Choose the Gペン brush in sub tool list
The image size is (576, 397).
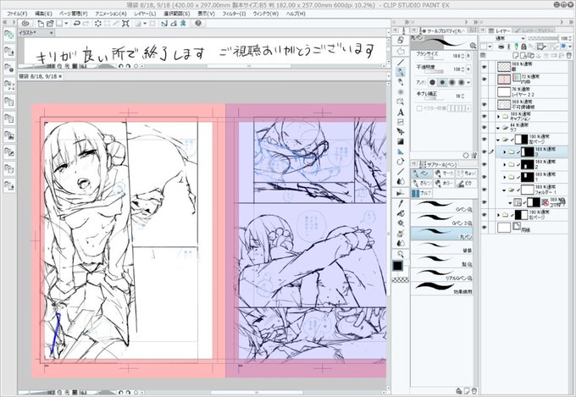click(x=442, y=206)
